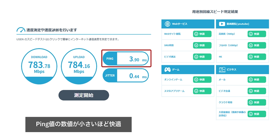
Task: Click 快適 badge for ビデオ会議
Action: [257, 91]
